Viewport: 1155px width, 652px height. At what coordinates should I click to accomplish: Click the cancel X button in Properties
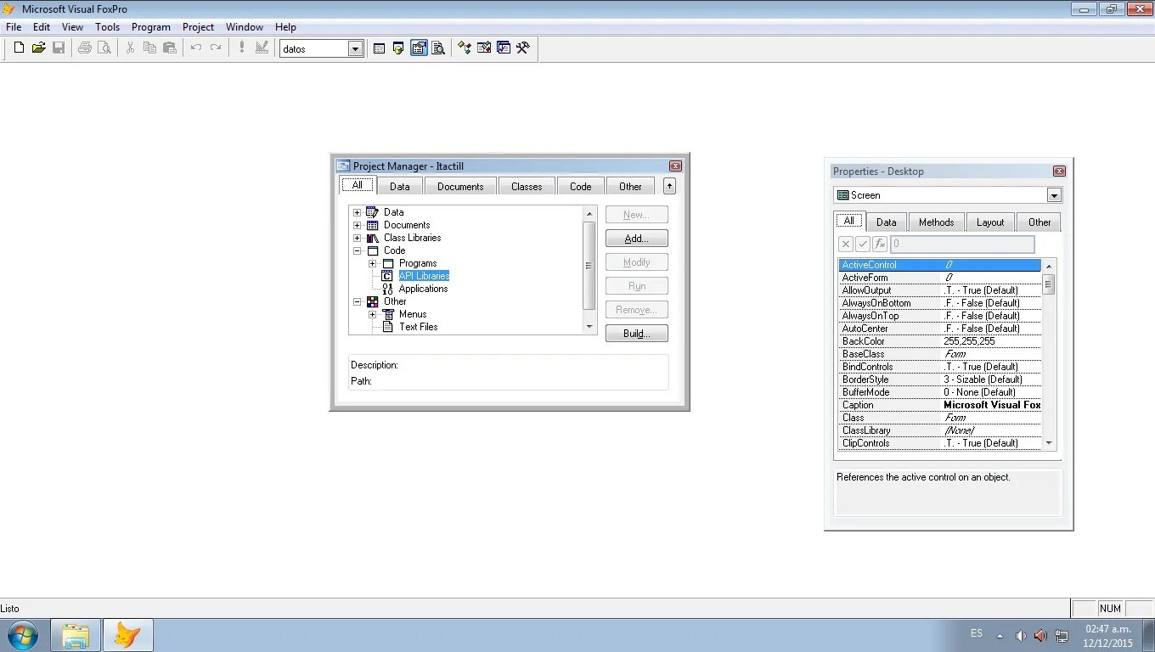coord(846,244)
